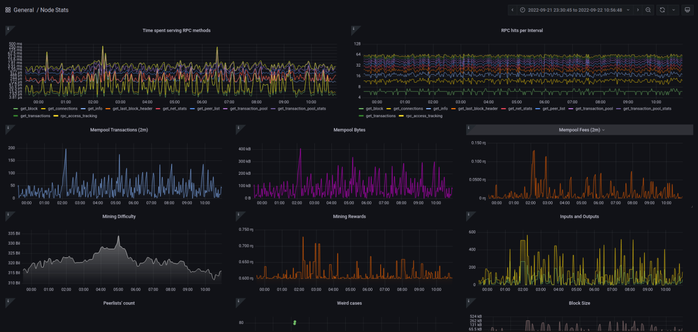Open the refresh interval dropdown
Screen dimensions: 698x332
[x=673, y=10]
